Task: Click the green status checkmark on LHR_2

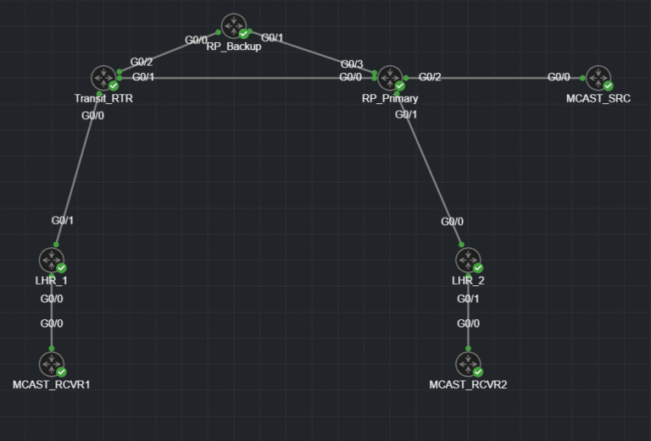Action: [x=477, y=267]
